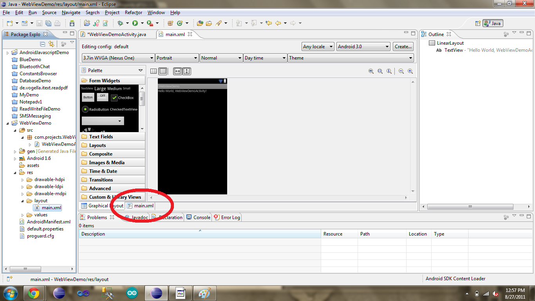Screen dimensions: 535x301
Task: Toggle the CheckBox widget in the Form Widgets palette
Action: pyautogui.click(x=123, y=97)
